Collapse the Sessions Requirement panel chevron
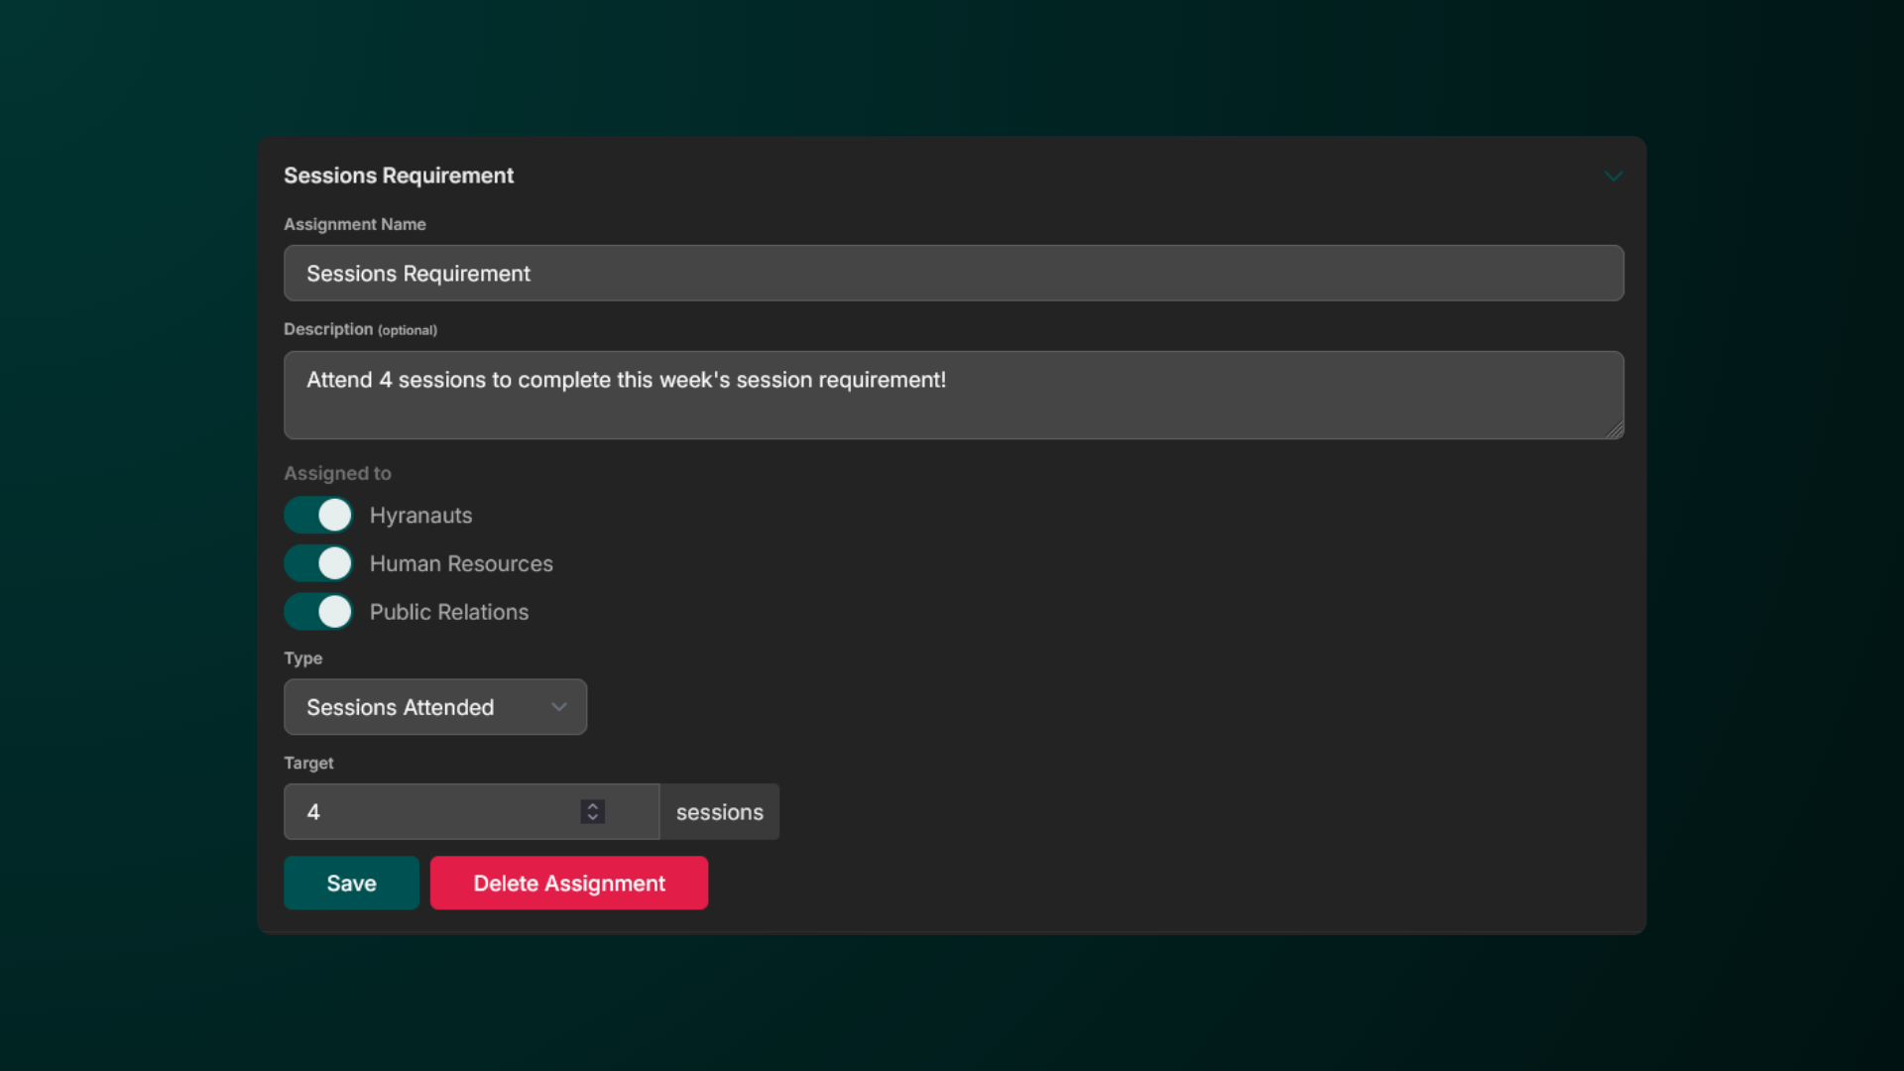The image size is (1904, 1071). point(1613,177)
